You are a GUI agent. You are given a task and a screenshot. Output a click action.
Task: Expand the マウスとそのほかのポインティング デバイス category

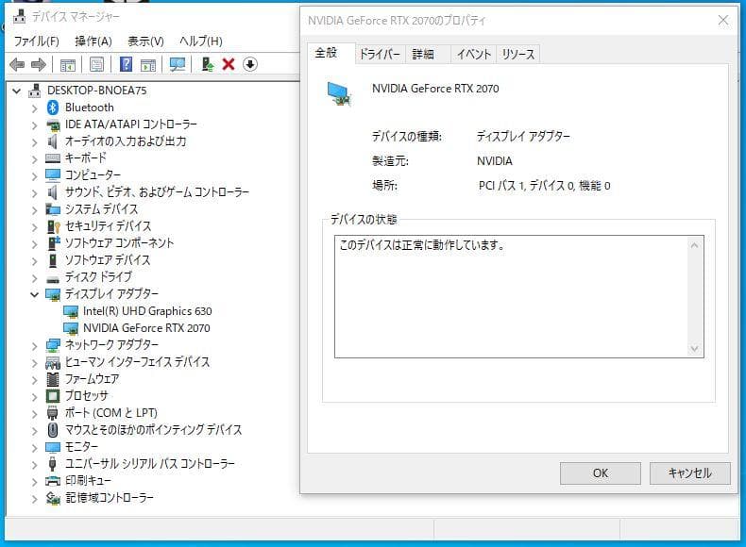tap(34, 430)
